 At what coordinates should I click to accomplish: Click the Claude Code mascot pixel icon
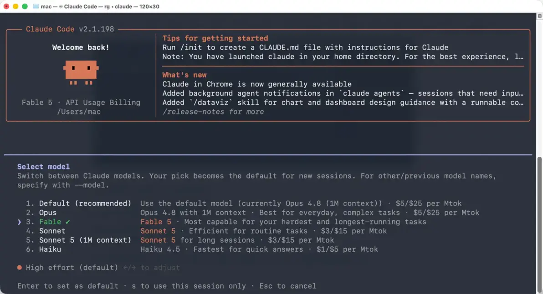pyautogui.click(x=81, y=73)
